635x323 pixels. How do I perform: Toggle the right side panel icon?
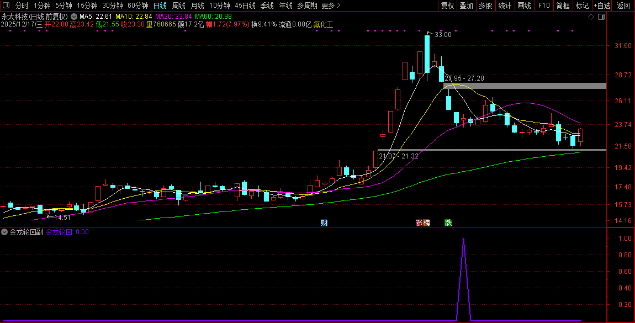(602, 17)
